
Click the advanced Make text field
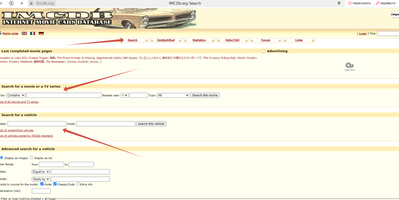tap(80, 172)
